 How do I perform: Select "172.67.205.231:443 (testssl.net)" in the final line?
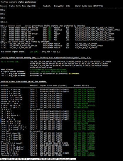point(55,159)
